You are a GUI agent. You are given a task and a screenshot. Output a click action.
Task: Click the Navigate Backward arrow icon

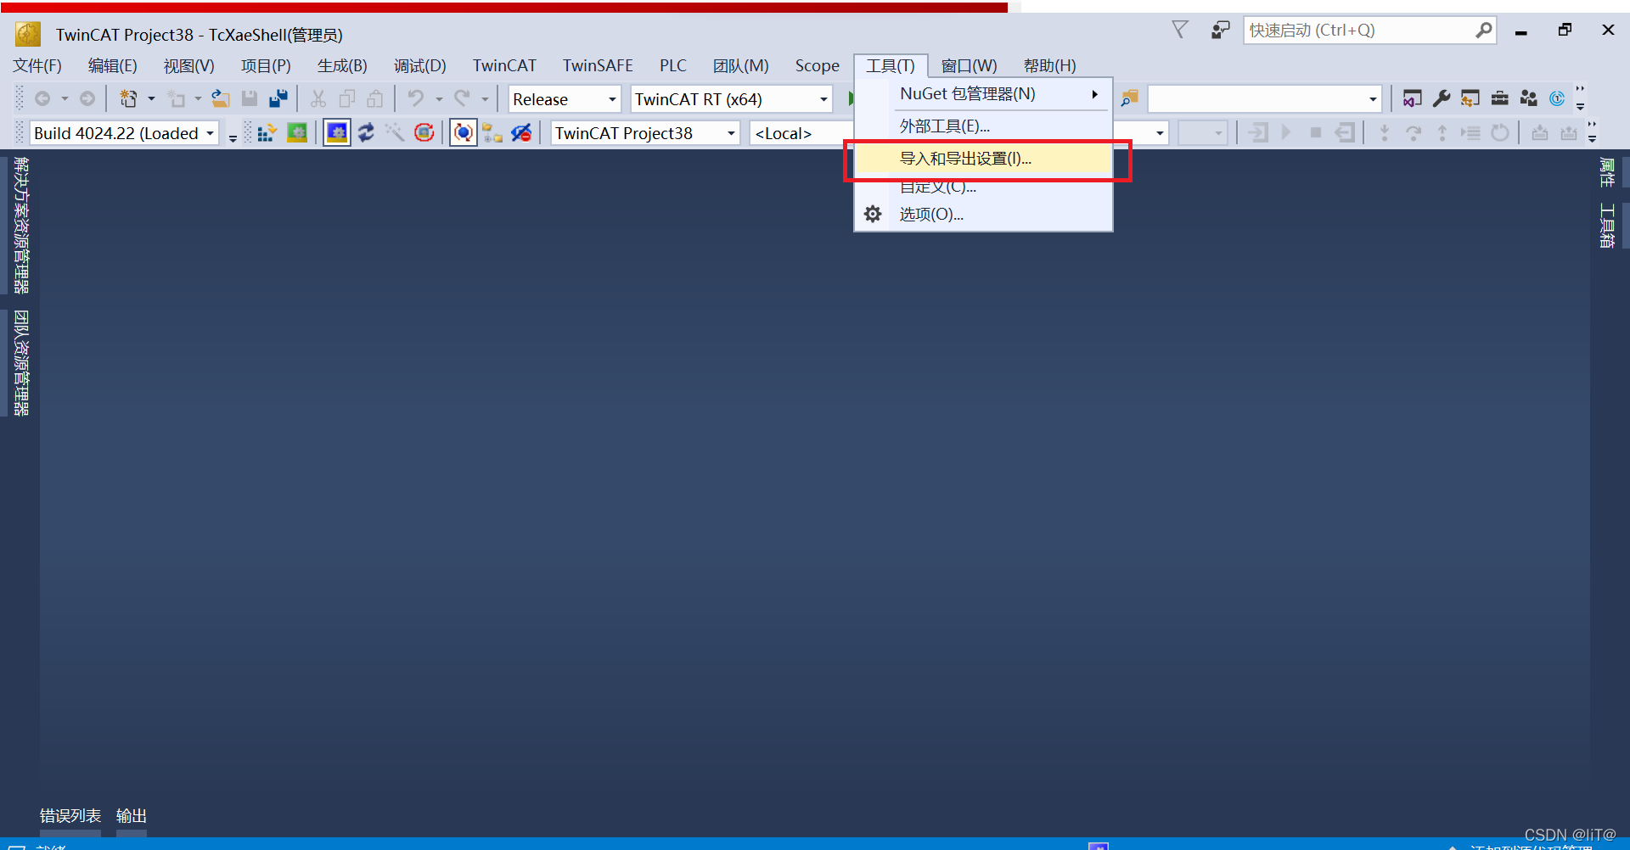point(42,99)
